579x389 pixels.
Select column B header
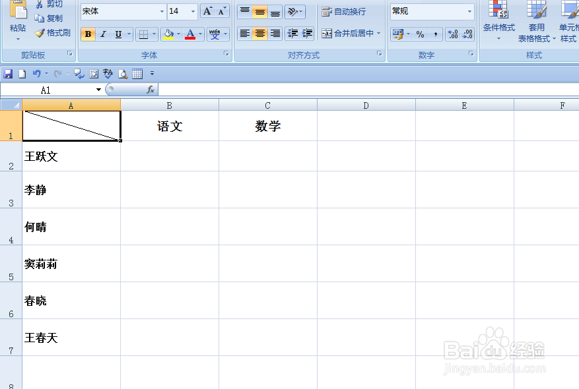click(x=170, y=105)
